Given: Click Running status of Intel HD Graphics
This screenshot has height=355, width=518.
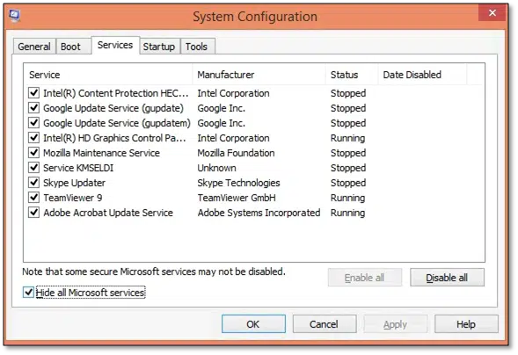Looking at the screenshot, I should [348, 138].
